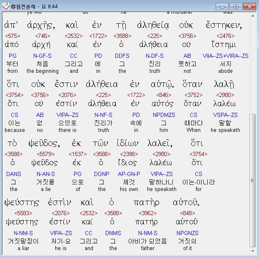Click the parsing code N-AN-S
This screenshot has height=258, width=259.
click(45, 174)
